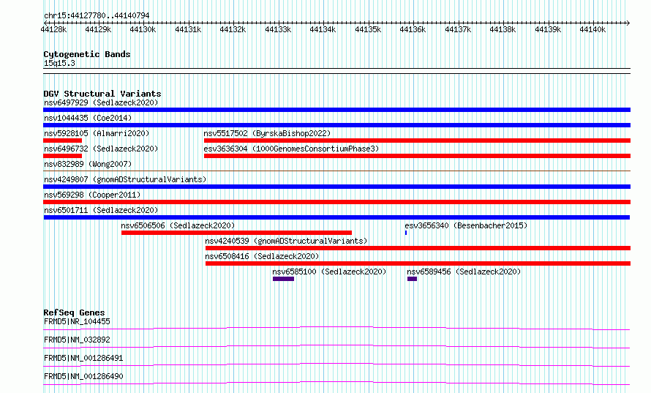Click the red nsv4240539 variant bar
Screen dimensions: 651x393
[418, 248]
